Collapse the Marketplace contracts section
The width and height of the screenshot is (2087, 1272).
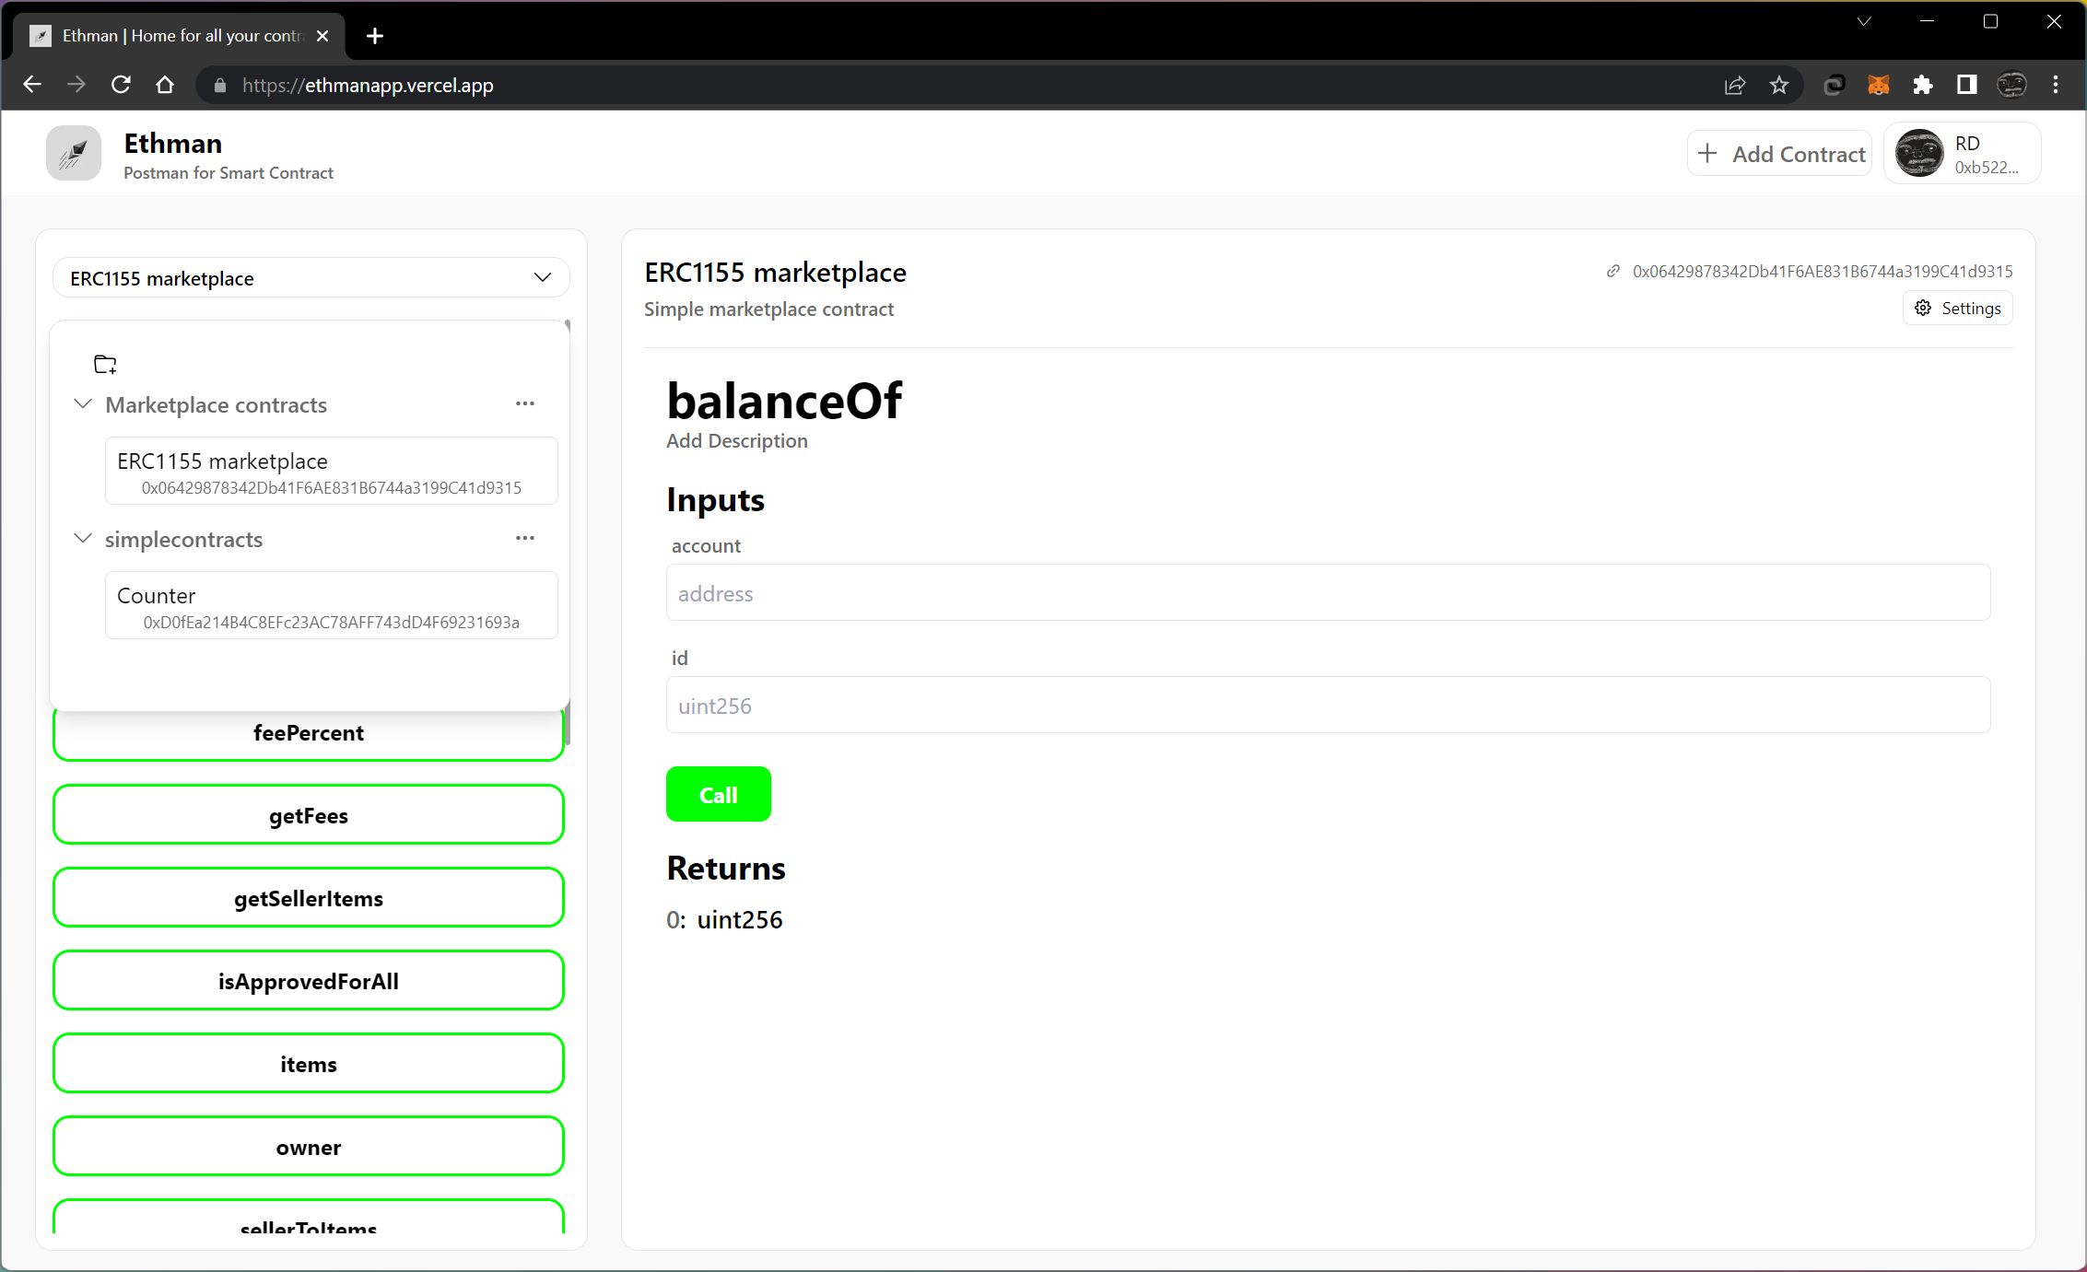tap(84, 403)
